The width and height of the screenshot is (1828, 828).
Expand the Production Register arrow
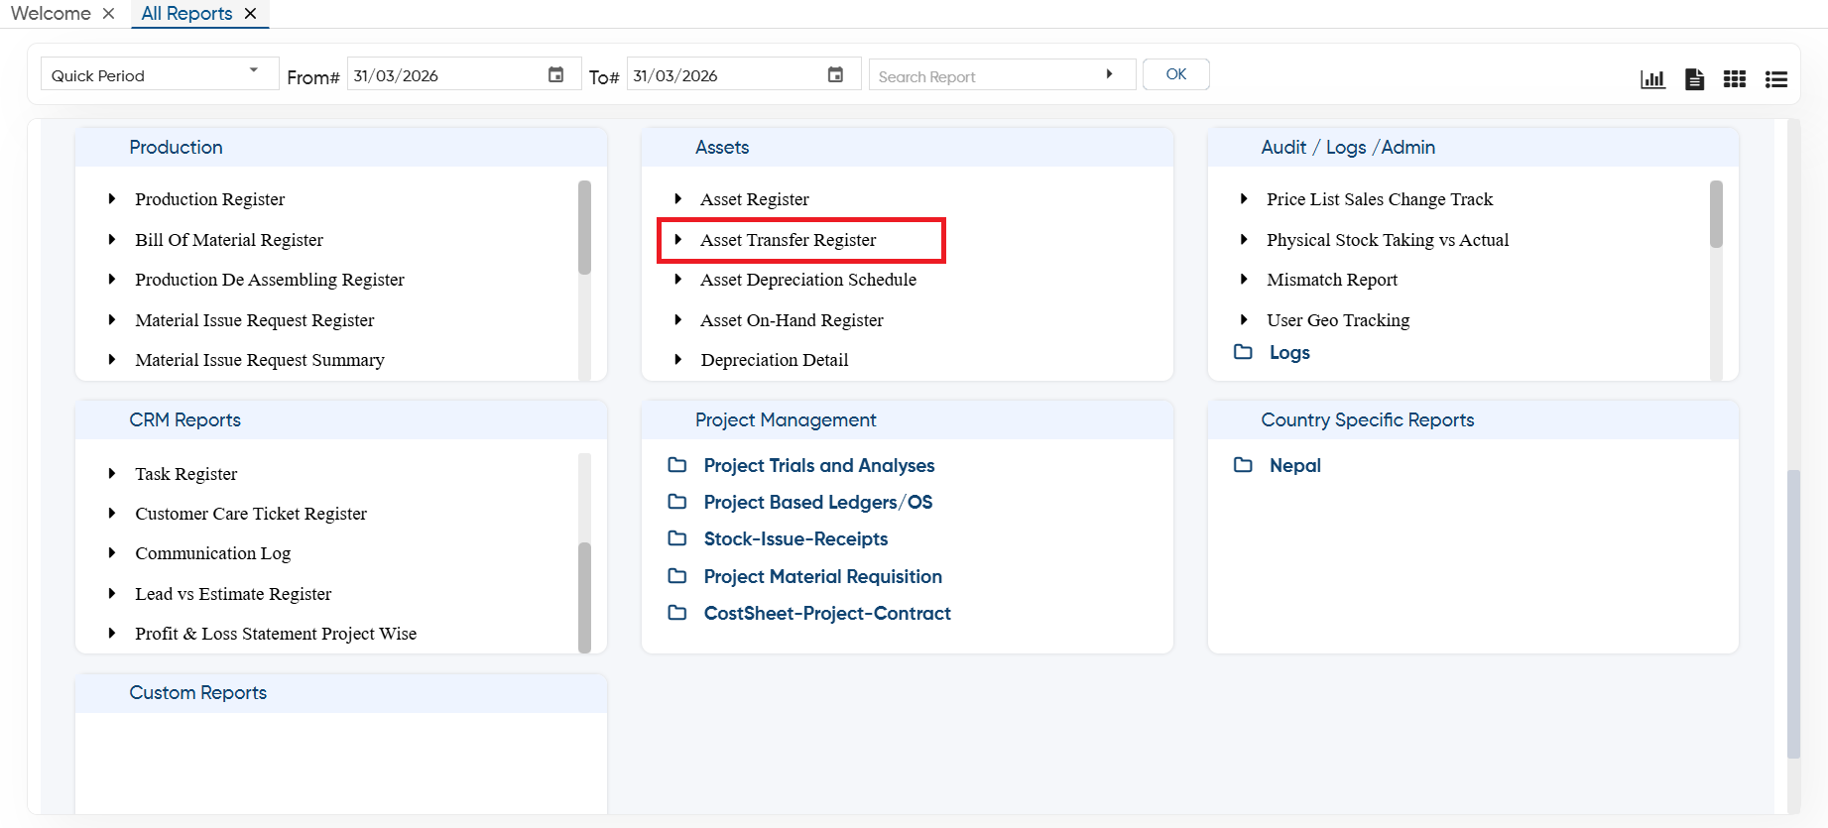click(112, 199)
